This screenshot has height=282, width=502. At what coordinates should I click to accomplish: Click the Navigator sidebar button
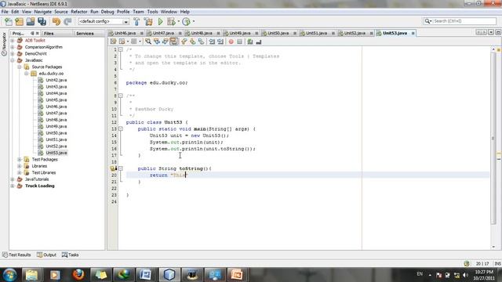tap(4, 44)
